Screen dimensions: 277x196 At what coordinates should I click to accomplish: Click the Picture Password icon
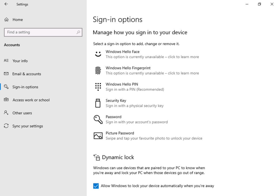coord(98,135)
